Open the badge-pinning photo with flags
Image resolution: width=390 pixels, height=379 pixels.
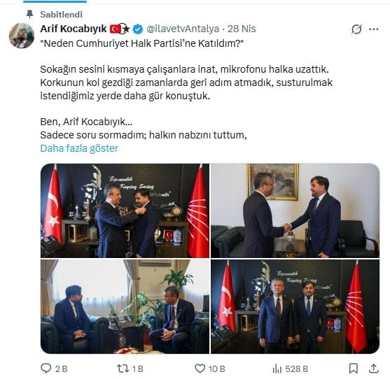[x=125, y=210]
